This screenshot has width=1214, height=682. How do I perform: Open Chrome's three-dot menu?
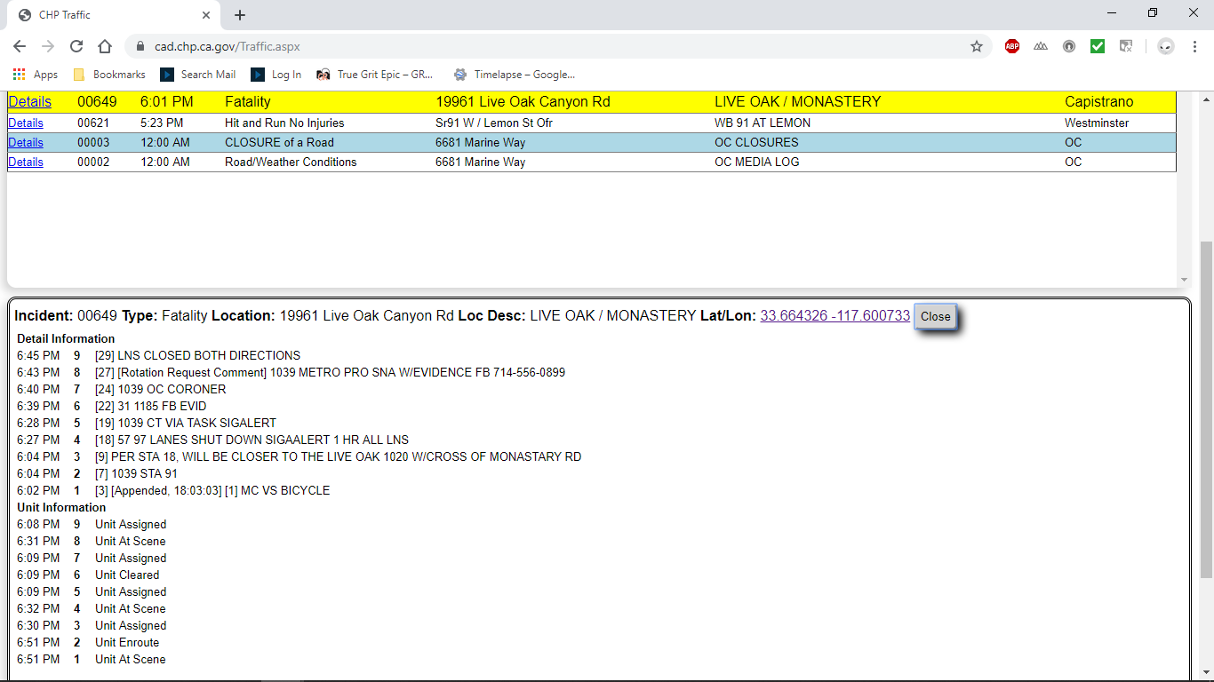click(x=1195, y=46)
